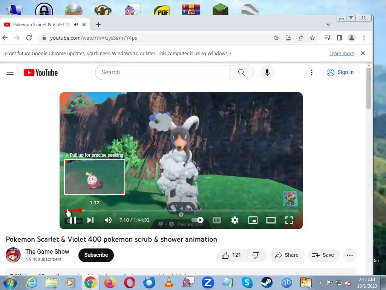
Task: Open Chrome profile menu
Action: [x=352, y=38]
